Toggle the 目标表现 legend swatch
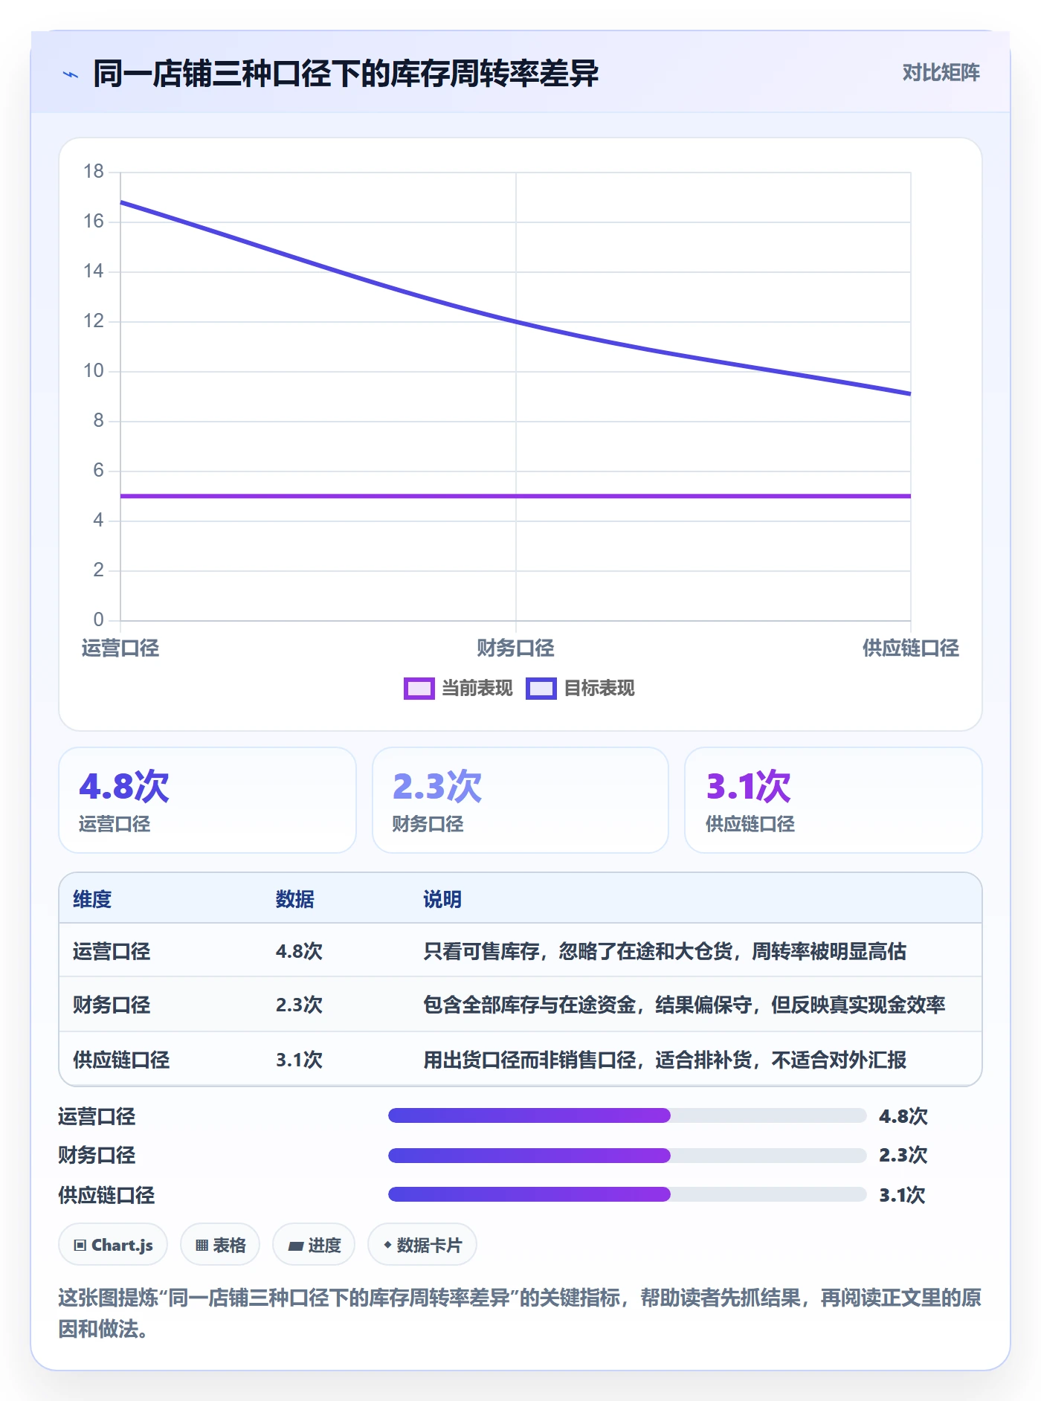Viewport: 1041px width, 1401px height. click(x=541, y=689)
